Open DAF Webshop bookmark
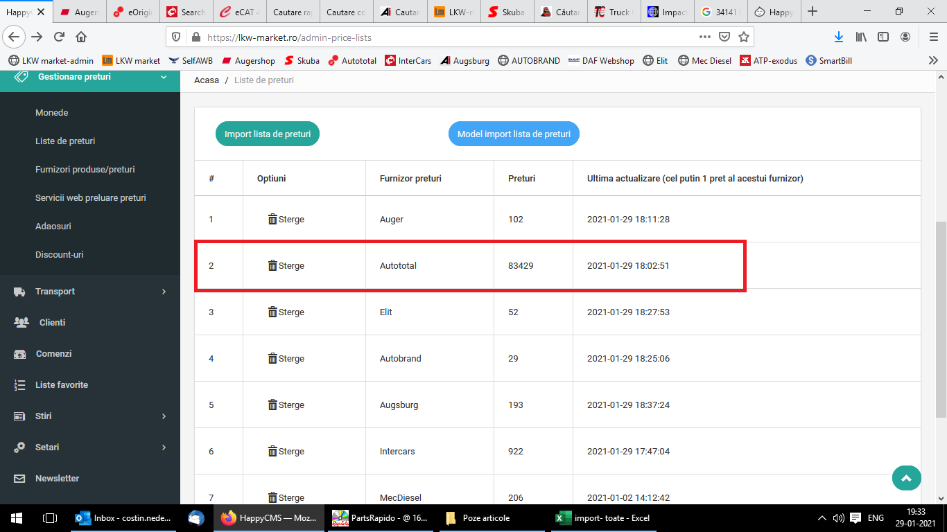This screenshot has width=947, height=532. pos(601,60)
